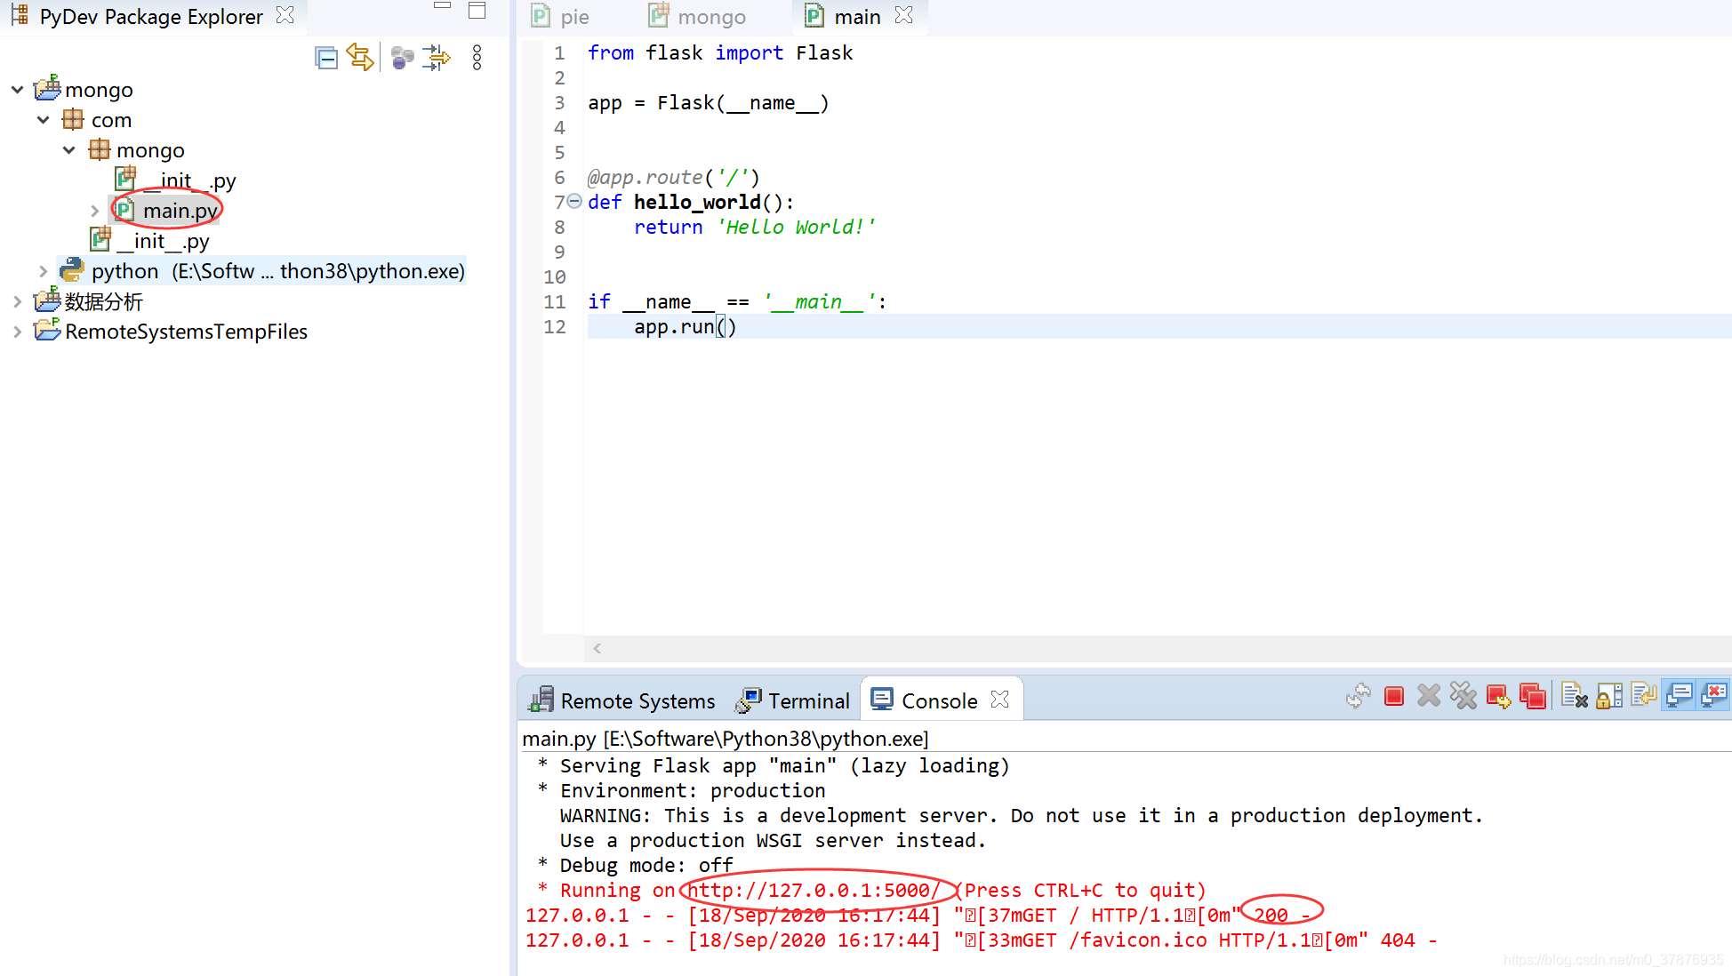Click Remove All Terminated Launches double-X icon
This screenshot has width=1732, height=976.
[1463, 697]
